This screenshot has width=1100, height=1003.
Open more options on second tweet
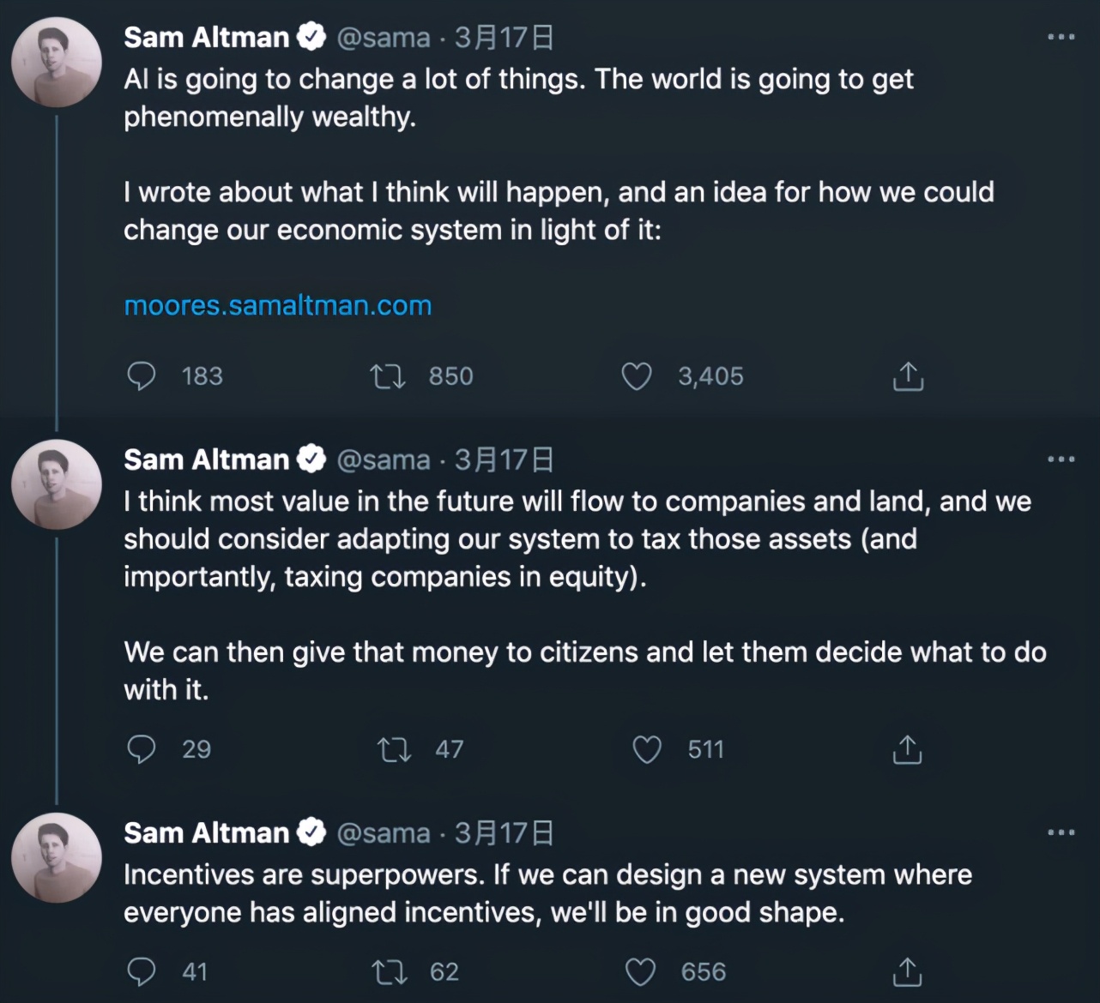(x=1061, y=459)
